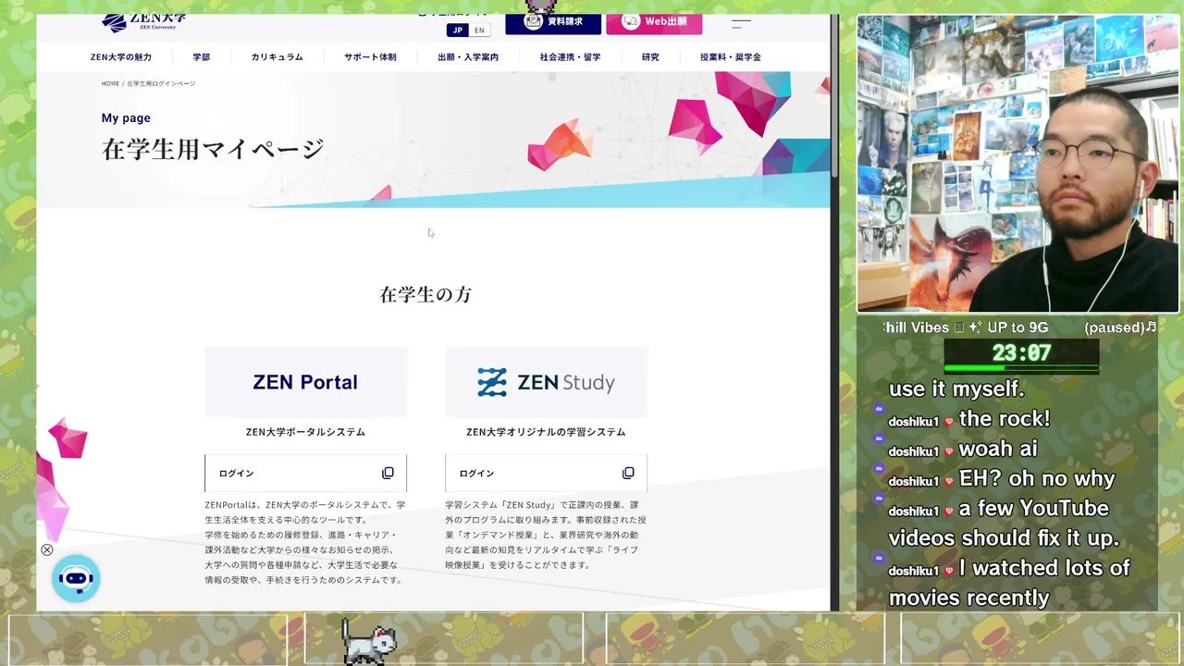The image size is (1184, 666).
Task: Click the 在学生用マイページ title
Action: (213, 149)
